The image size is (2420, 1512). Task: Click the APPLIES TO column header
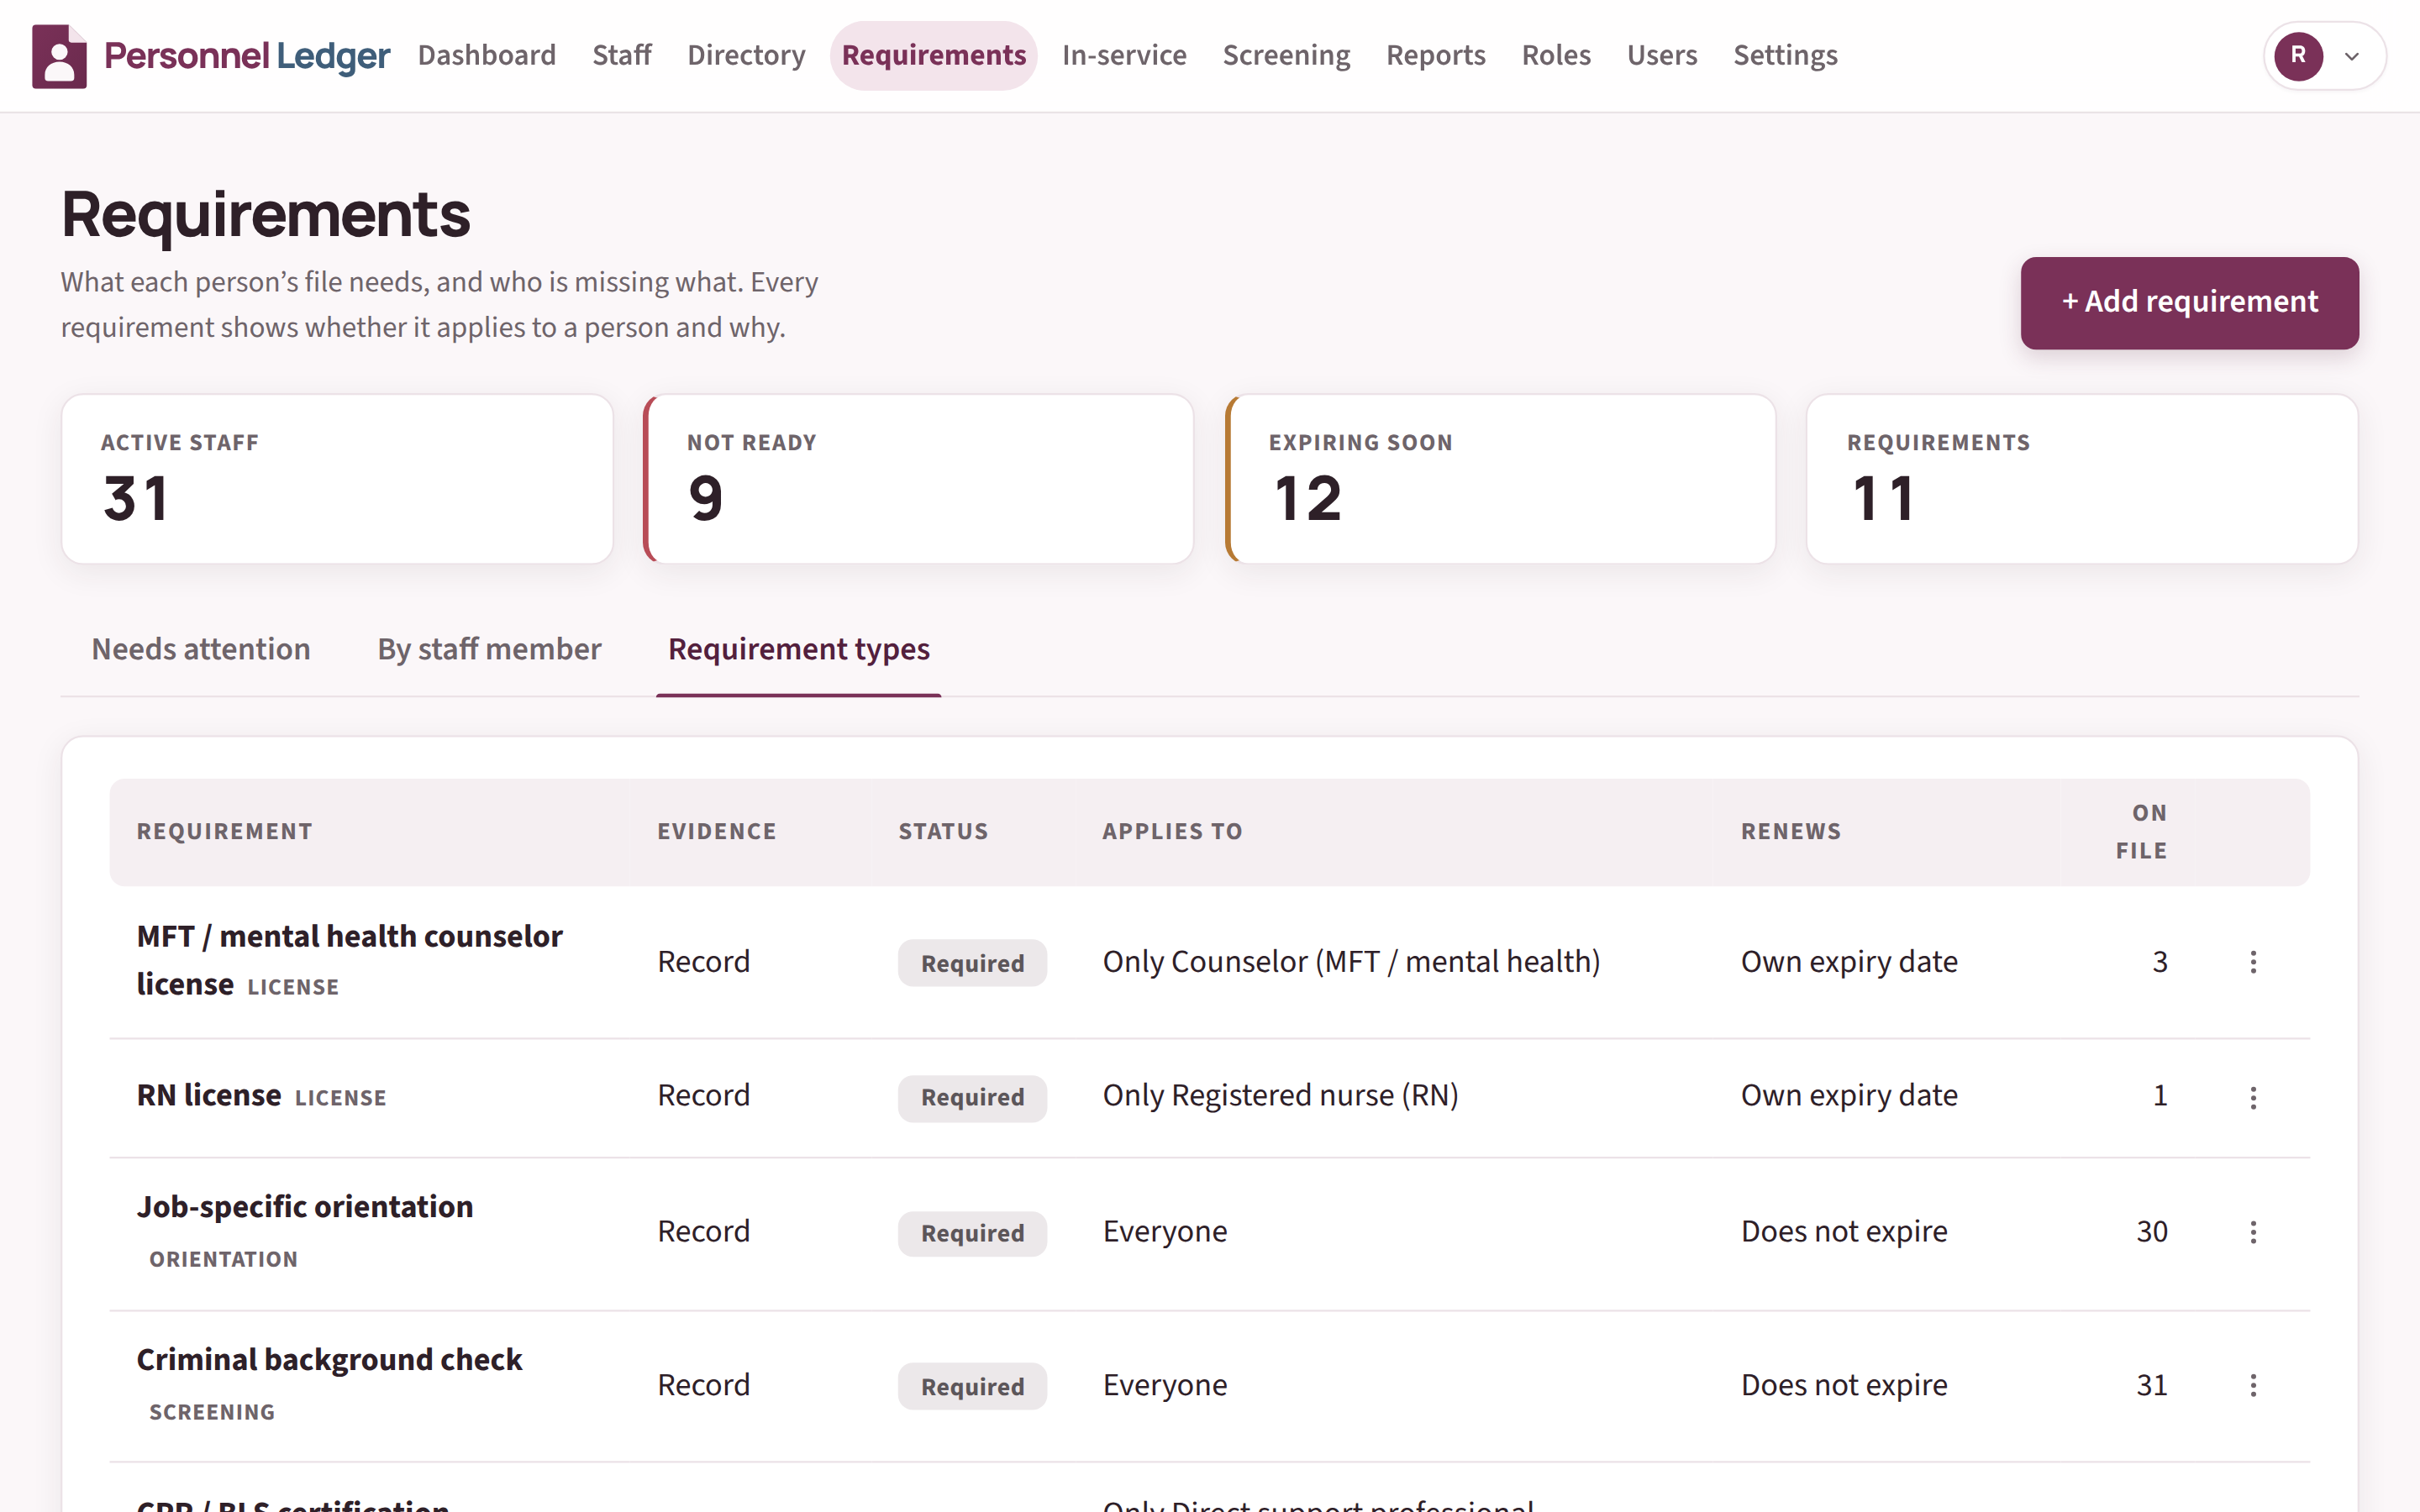[1172, 831]
